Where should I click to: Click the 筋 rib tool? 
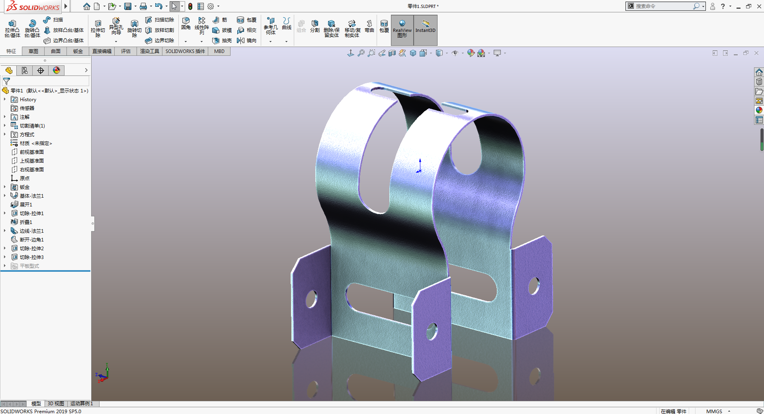point(220,20)
